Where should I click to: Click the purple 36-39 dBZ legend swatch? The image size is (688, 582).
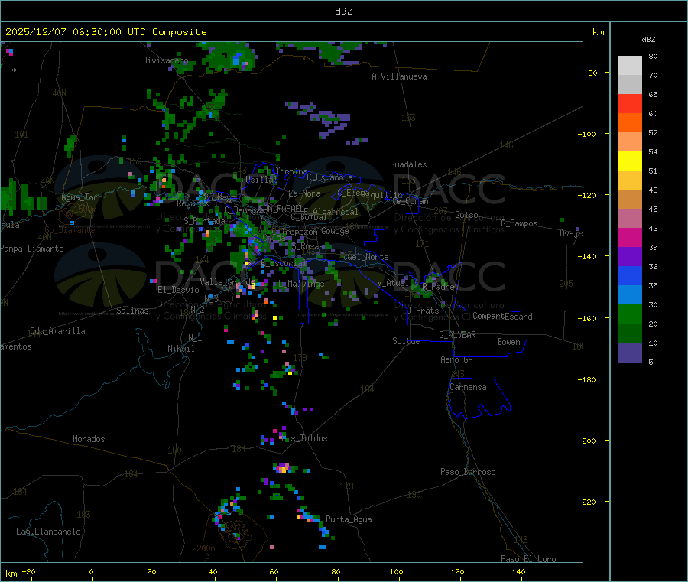[x=630, y=257]
